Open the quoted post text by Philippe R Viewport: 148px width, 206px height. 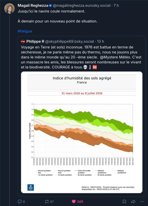pyautogui.click(x=81, y=57)
